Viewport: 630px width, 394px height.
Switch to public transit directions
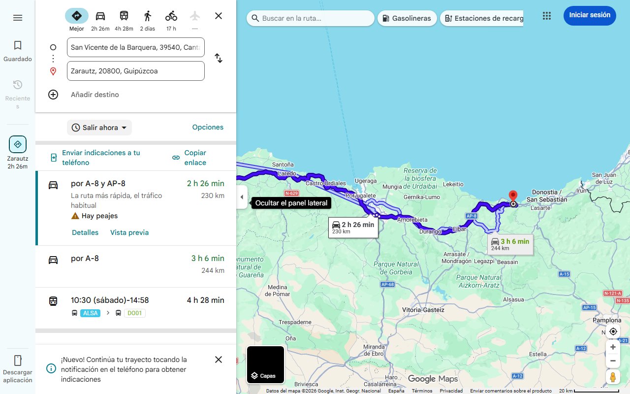point(124,15)
